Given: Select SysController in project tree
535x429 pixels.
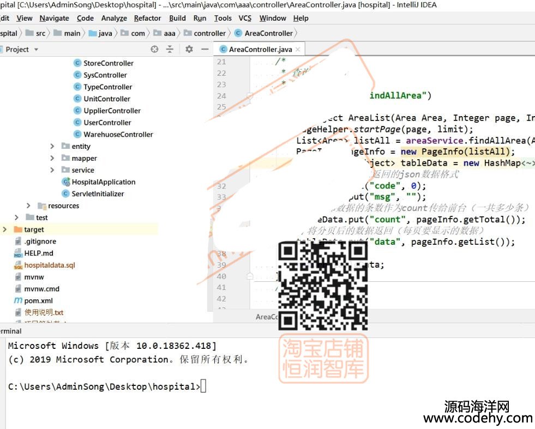Looking at the screenshot, I should point(105,75).
